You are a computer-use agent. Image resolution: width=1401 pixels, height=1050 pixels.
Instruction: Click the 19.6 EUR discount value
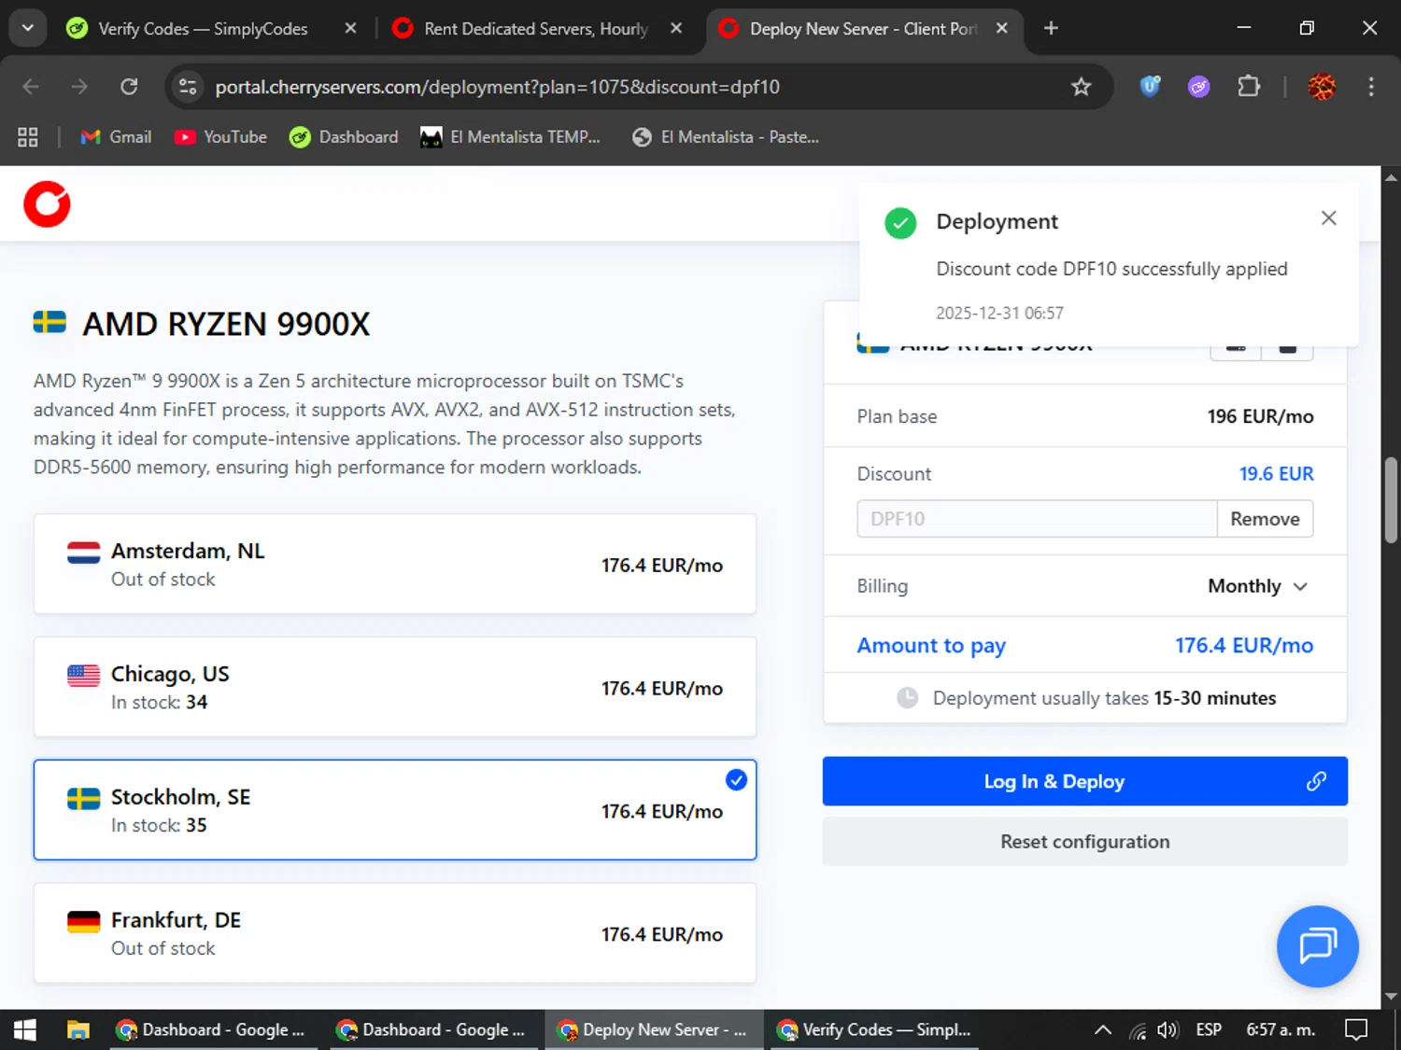point(1276,474)
